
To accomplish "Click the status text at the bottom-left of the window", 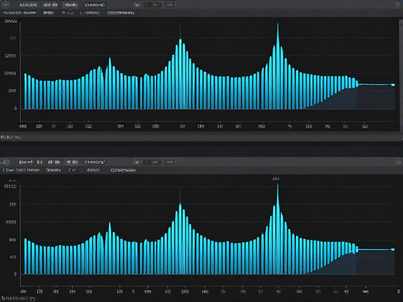I will [18, 299].
